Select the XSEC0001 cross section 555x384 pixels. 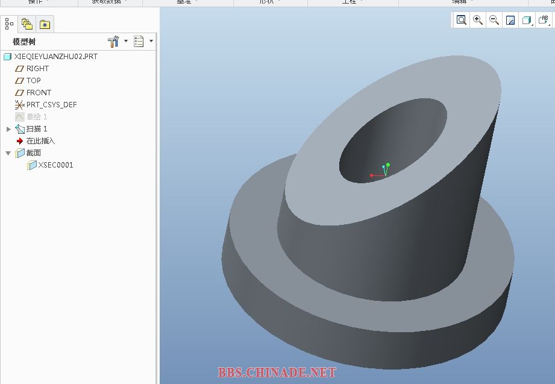[50, 165]
